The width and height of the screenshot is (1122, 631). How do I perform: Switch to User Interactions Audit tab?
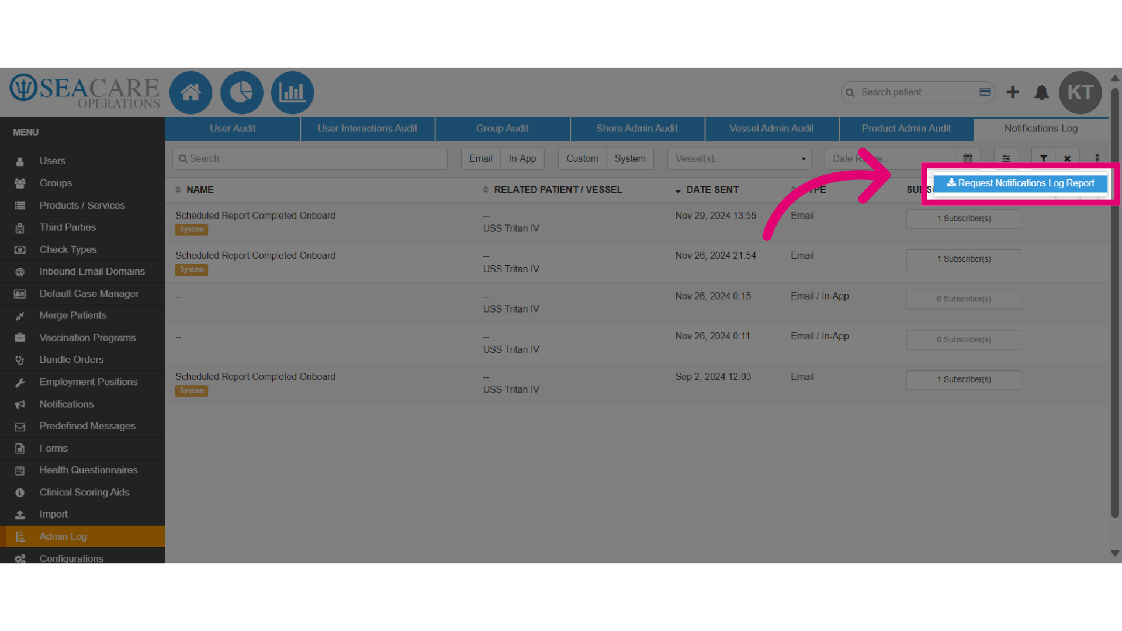pyautogui.click(x=367, y=129)
